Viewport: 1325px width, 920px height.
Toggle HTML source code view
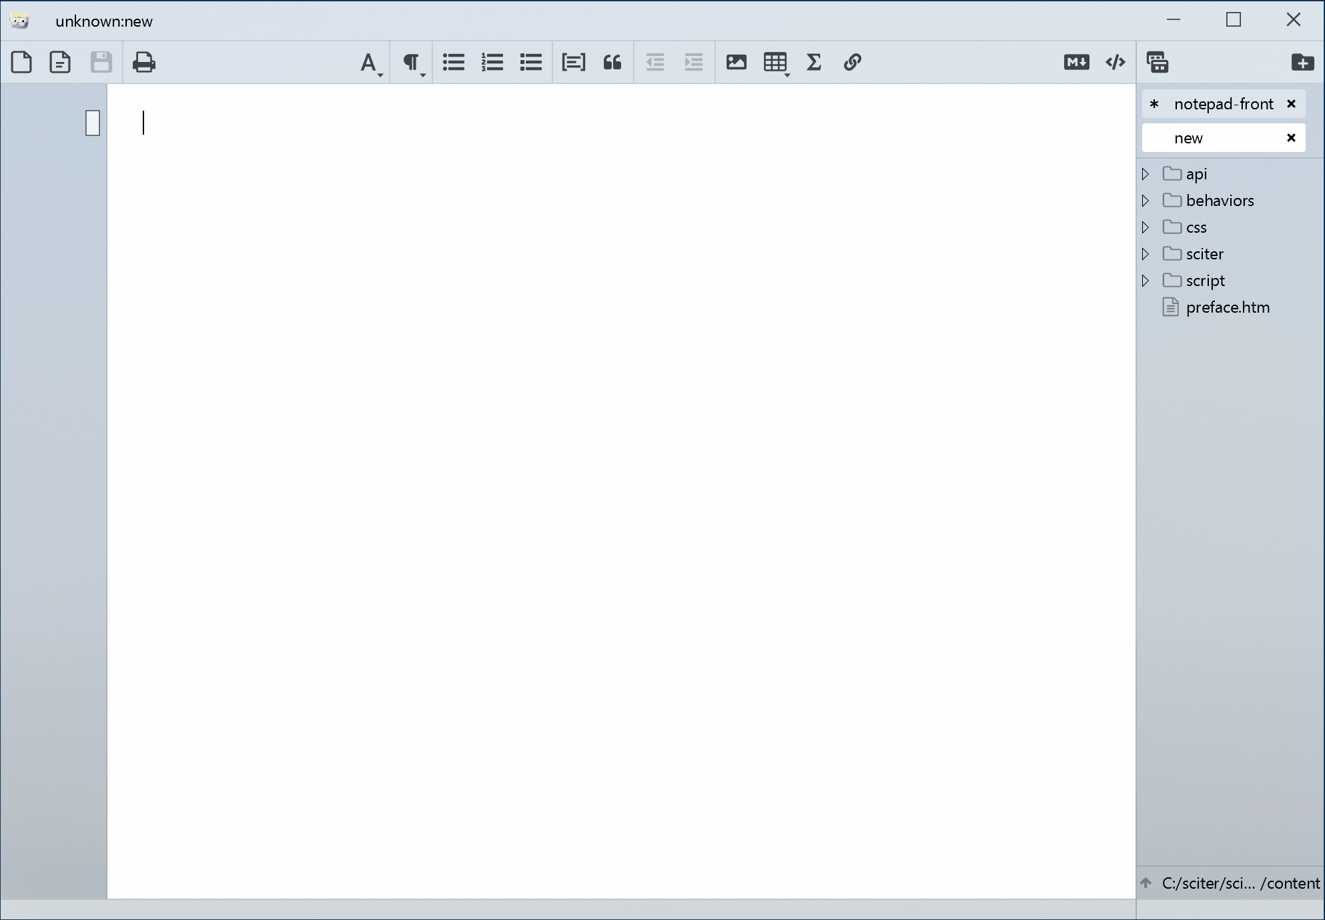point(1115,62)
